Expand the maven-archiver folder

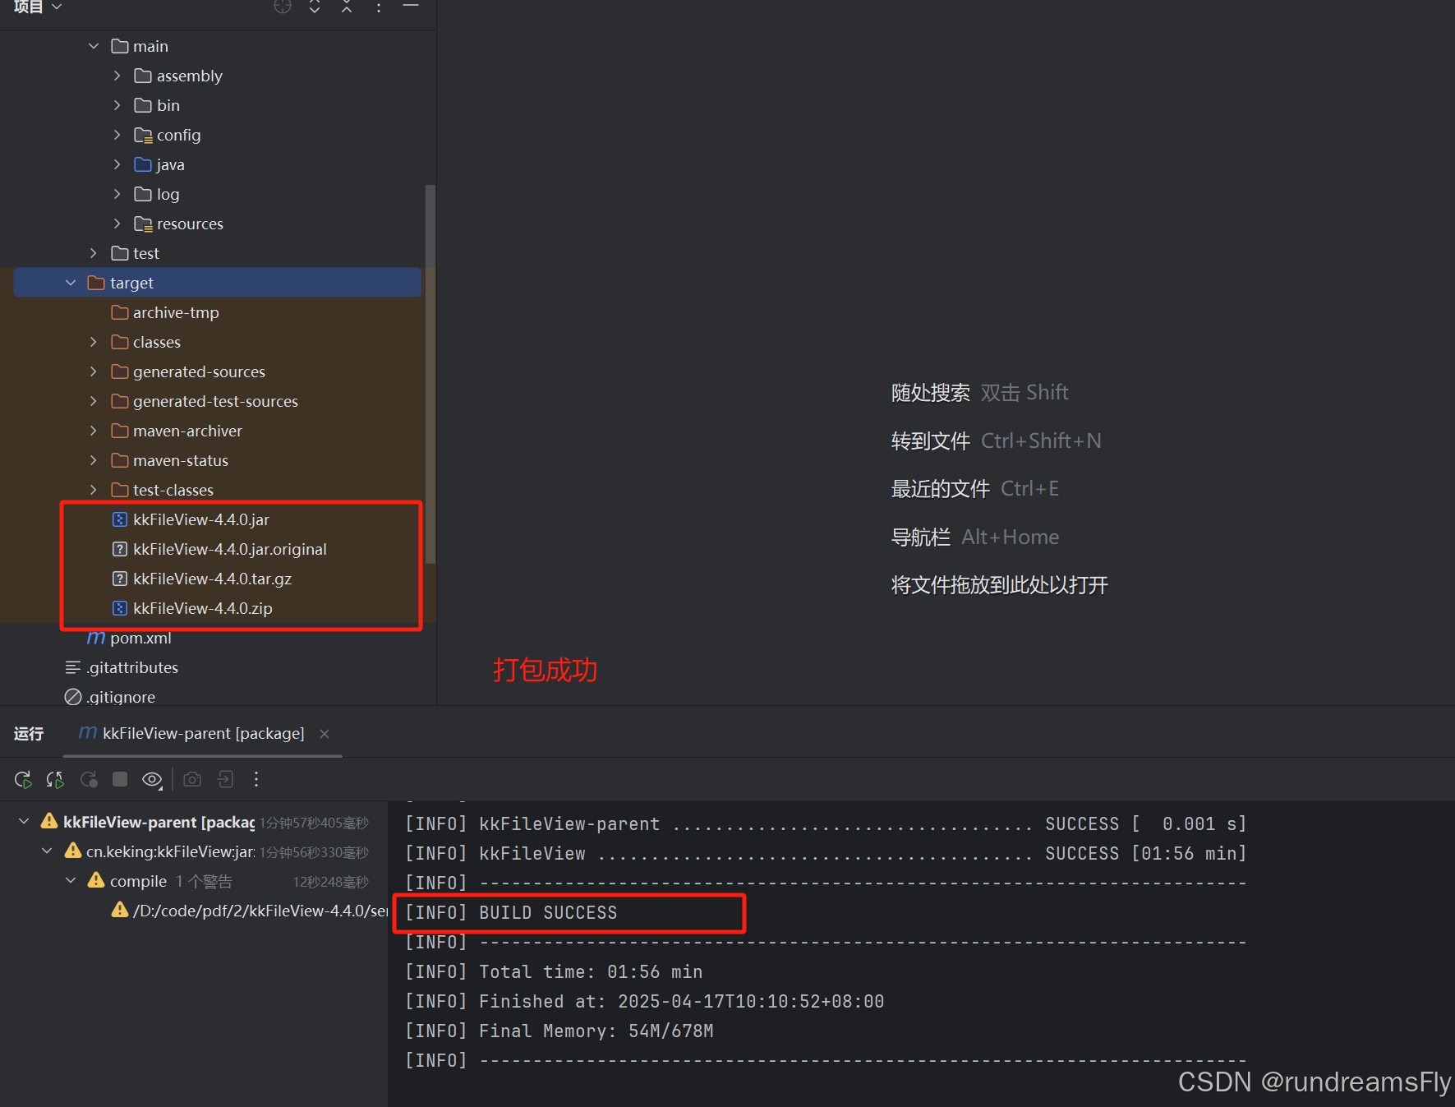(94, 431)
